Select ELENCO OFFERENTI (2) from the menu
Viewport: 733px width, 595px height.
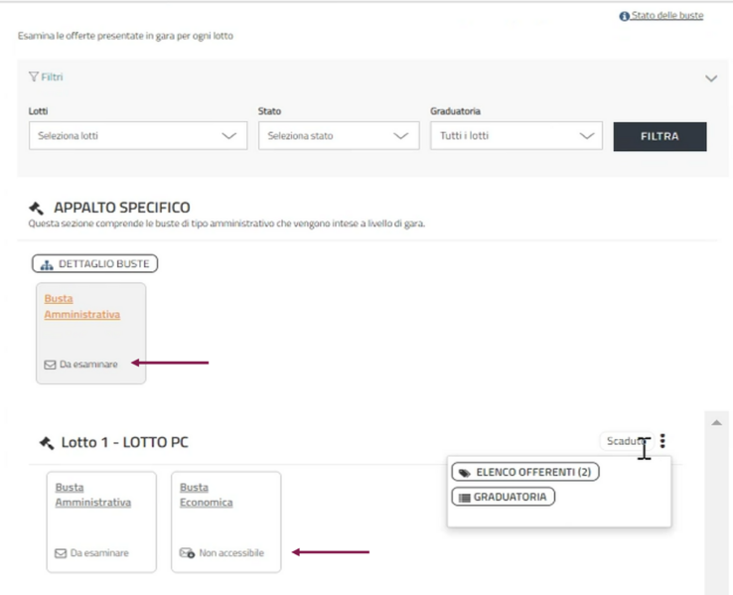(525, 472)
